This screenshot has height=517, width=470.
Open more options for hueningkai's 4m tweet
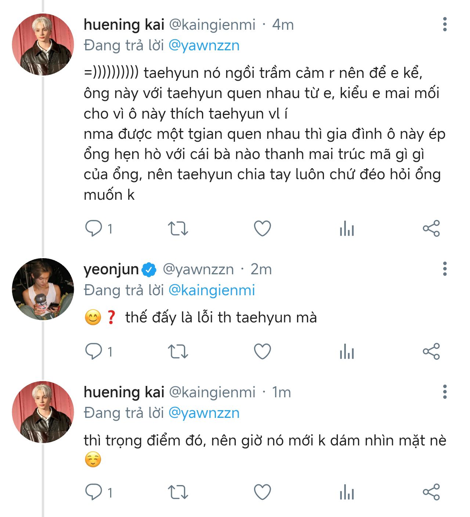click(x=445, y=24)
